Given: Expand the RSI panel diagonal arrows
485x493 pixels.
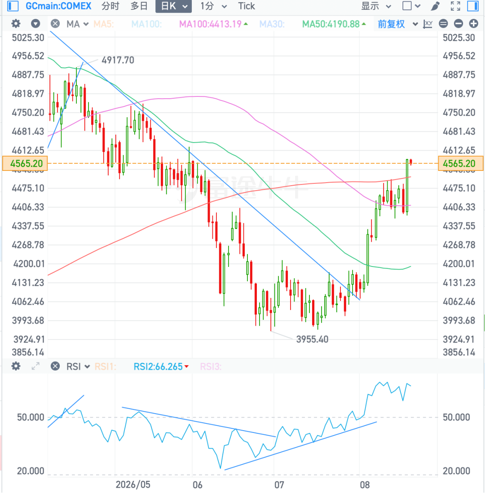Looking at the screenshot, I should pos(35,366).
